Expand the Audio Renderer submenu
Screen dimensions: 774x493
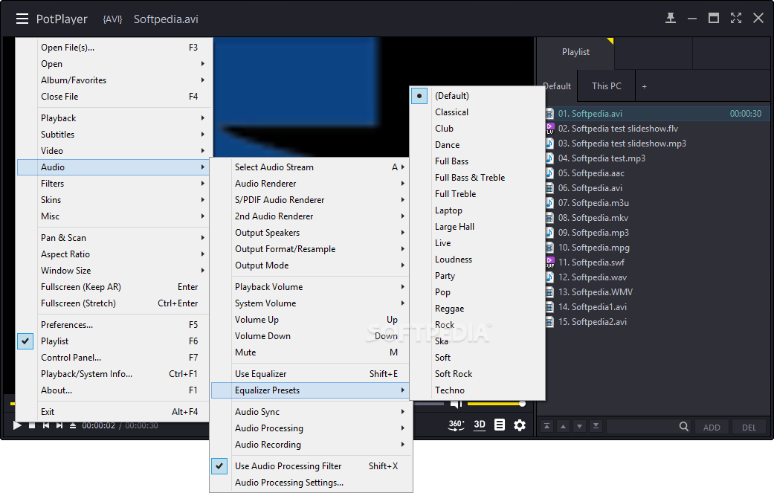click(312, 184)
